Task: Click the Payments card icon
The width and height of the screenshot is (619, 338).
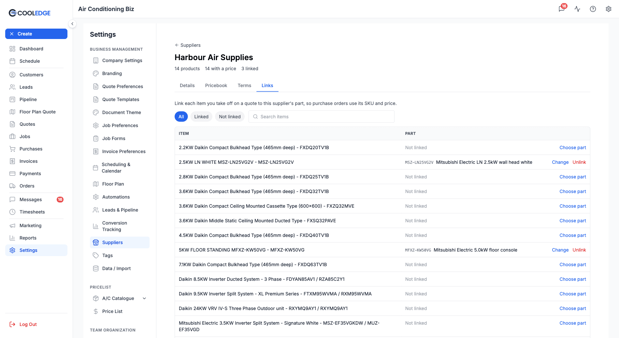Action: pyautogui.click(x=12, y=174)
